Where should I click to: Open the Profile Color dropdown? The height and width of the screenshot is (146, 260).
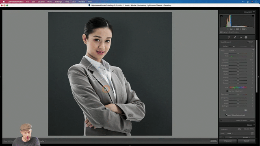click(x=230, y=133)
